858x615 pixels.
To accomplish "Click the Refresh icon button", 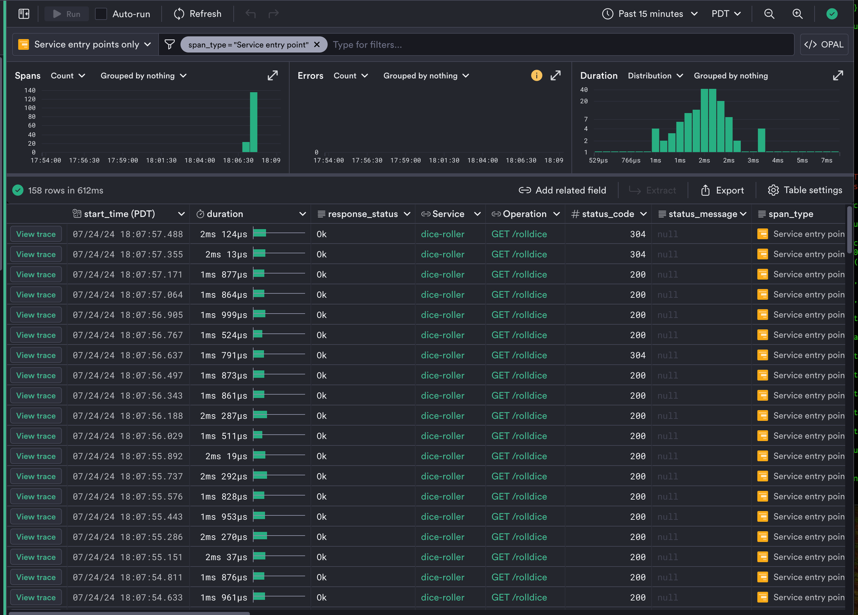I will [x=179, y=14].
